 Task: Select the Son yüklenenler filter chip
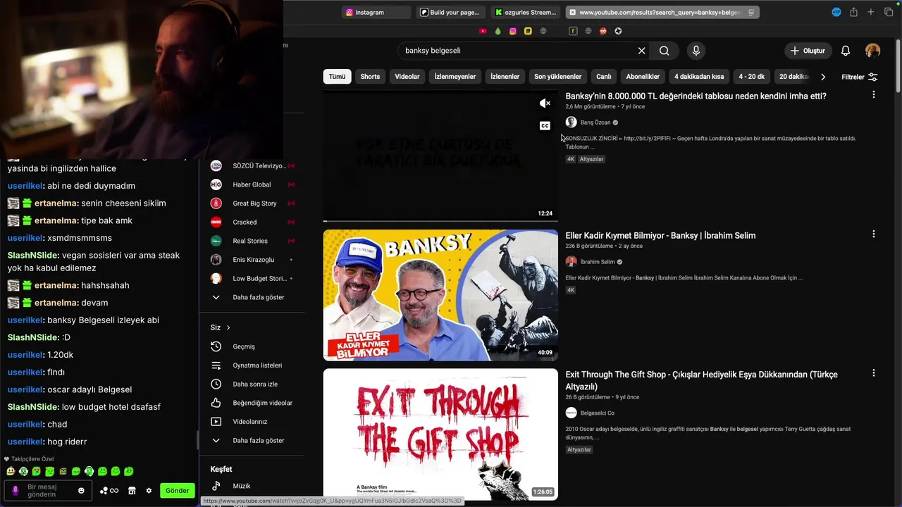tap(558, 77)
